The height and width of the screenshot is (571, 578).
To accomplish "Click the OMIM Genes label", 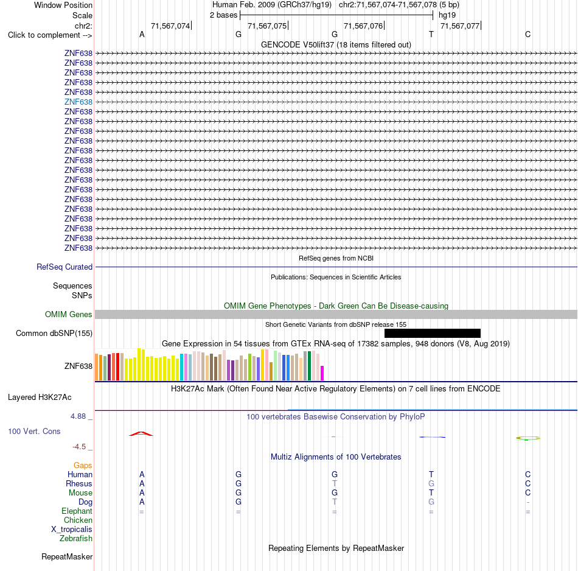I will coord(68,314).
